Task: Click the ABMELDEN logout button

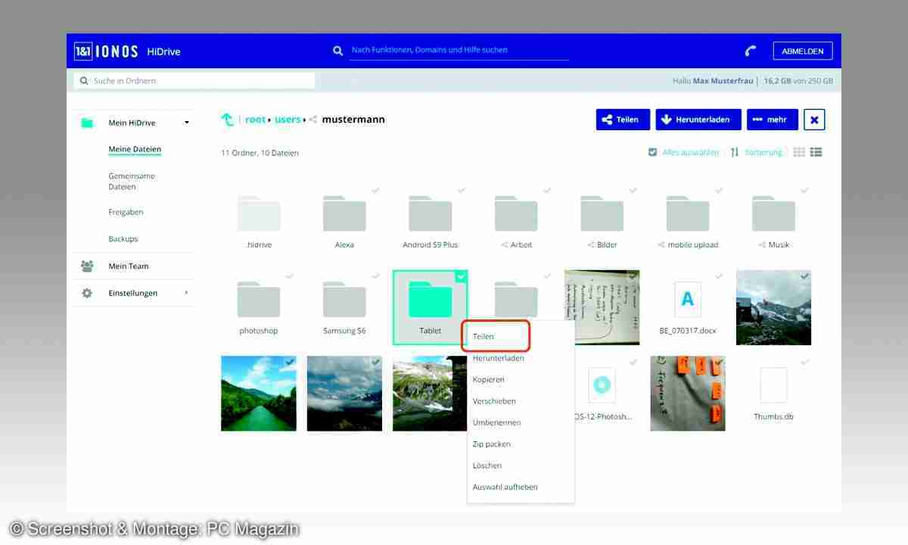Action: pyautogui.click(x=802, y=51)
